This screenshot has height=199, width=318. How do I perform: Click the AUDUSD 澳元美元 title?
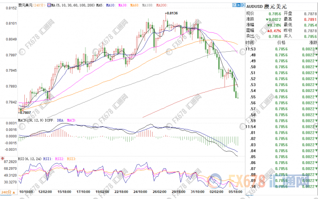tap(266, 6)
